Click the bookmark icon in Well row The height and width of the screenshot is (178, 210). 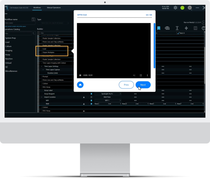91,104
